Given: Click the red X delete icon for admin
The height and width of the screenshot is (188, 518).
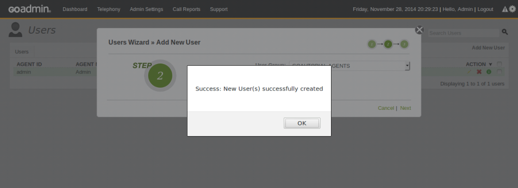Looking at the screenshot, I should [479, 71].
